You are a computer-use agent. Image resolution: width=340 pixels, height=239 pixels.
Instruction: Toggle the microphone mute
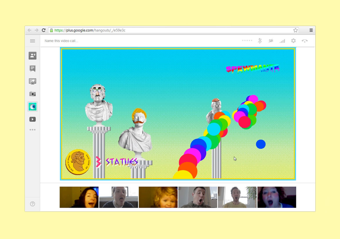[260, 41]
